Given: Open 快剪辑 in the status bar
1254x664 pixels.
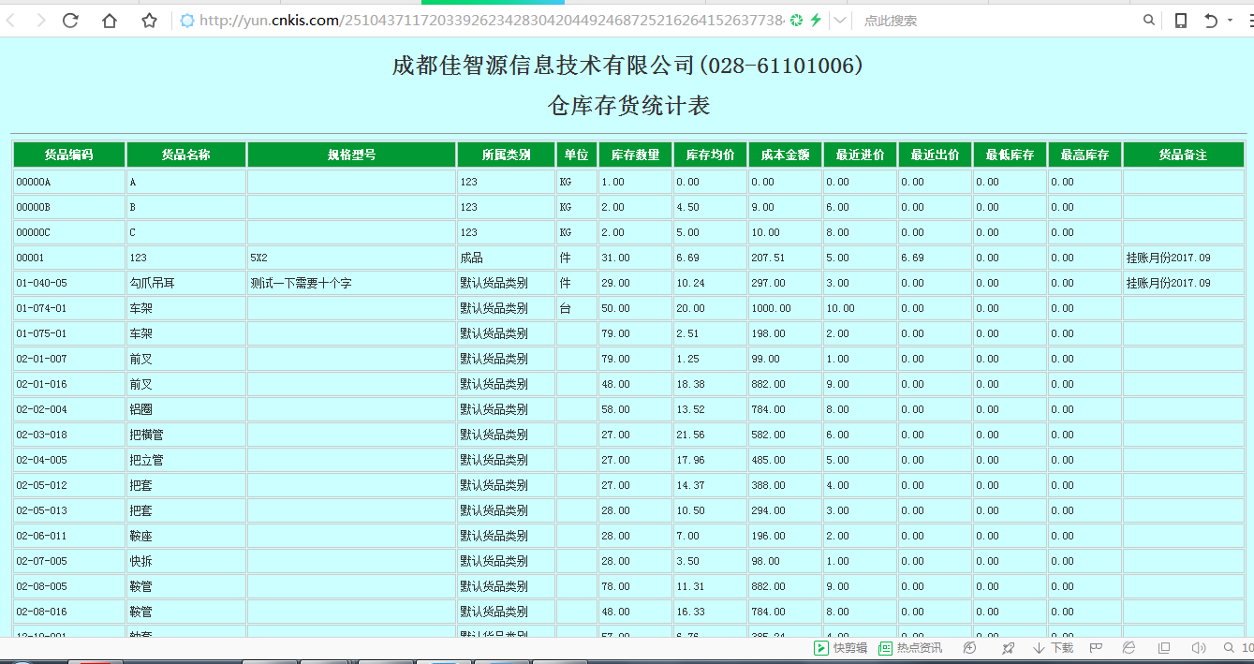Looking at the screenshot, I should coord(840,648).
